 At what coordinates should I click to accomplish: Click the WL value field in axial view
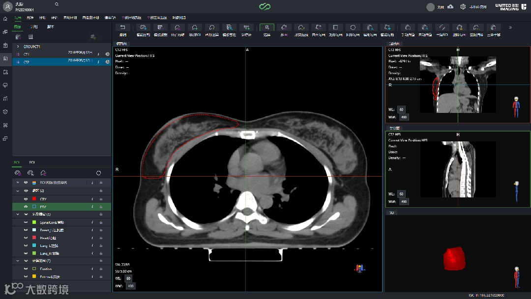[x=128, y=278]
